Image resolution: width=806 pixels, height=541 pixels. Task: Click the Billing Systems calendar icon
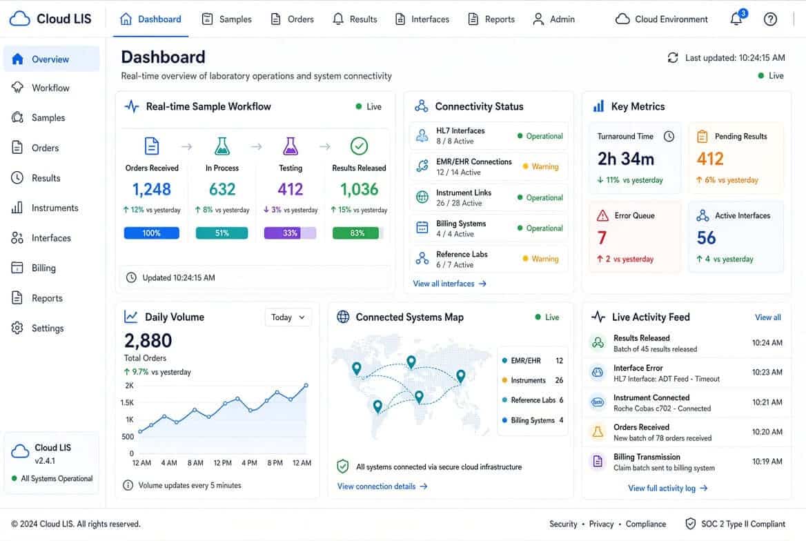click(422, 228)
